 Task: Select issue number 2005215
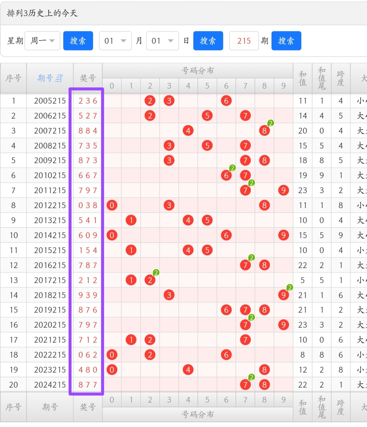tap(50, 101)
